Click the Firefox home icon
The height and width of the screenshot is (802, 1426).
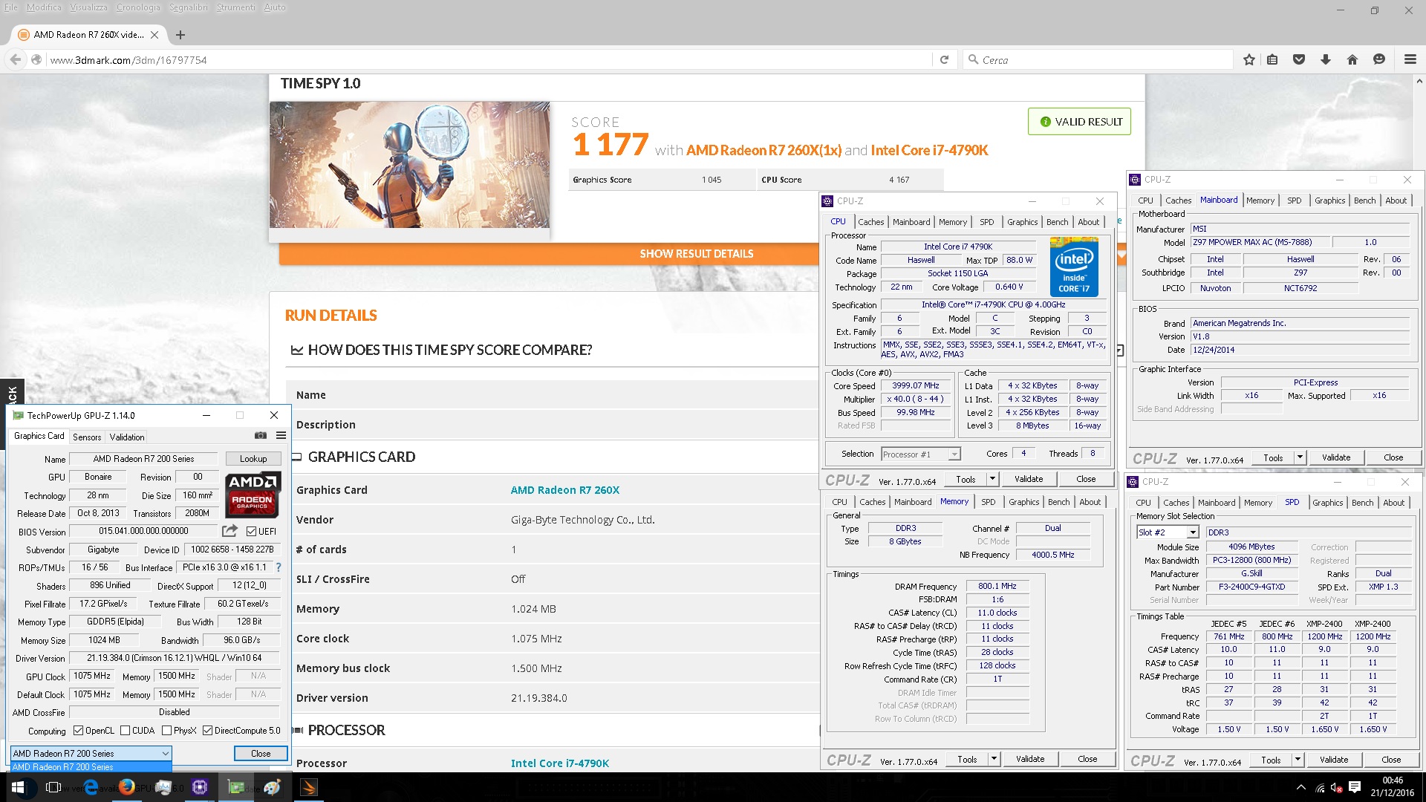pos(1352,59)
